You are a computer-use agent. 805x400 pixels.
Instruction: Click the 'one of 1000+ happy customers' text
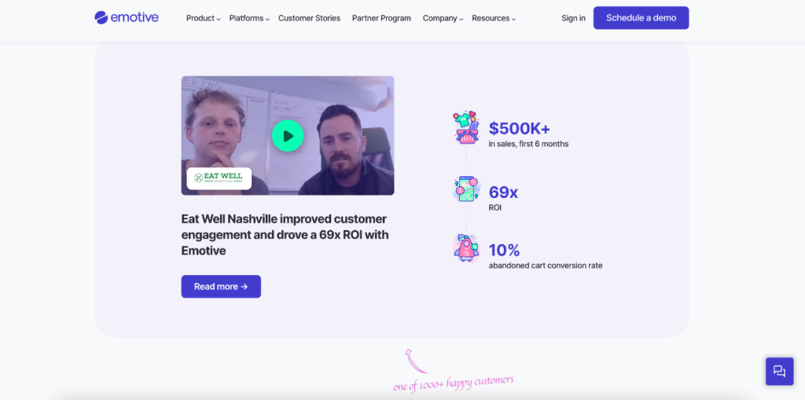coord(454,383)
